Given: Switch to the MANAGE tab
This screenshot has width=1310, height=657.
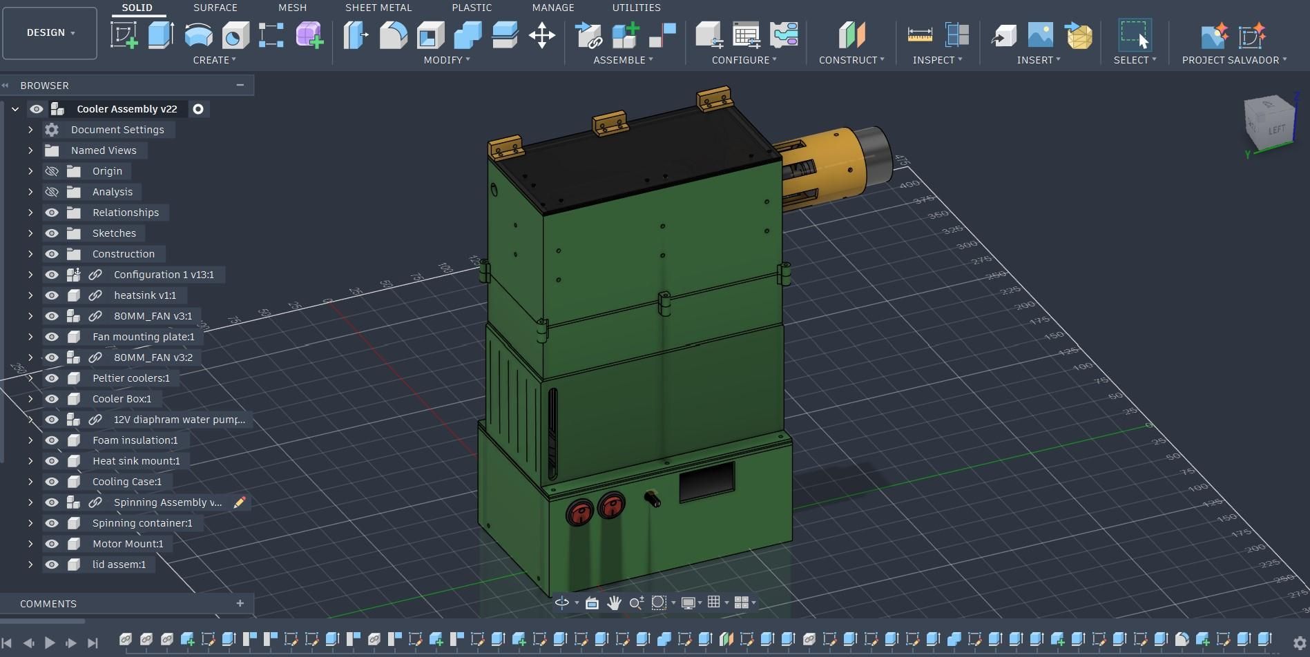Looking at the screenshot, I should click(553, 8).
